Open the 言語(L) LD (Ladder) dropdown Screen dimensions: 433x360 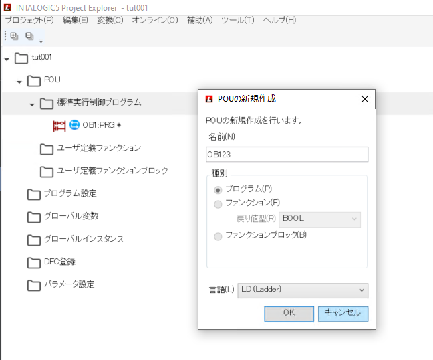(x=304, y=290)
